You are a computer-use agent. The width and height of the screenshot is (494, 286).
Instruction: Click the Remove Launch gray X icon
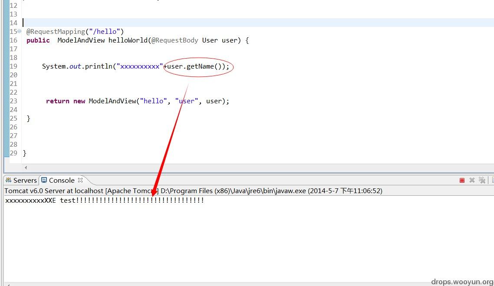pos(472,180)
